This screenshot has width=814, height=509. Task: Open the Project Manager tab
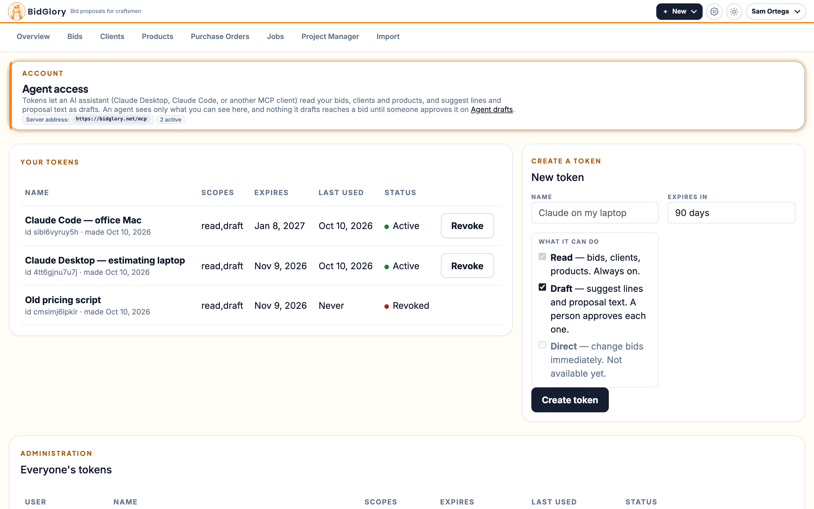pyautogui.click(x=330, y=36)
